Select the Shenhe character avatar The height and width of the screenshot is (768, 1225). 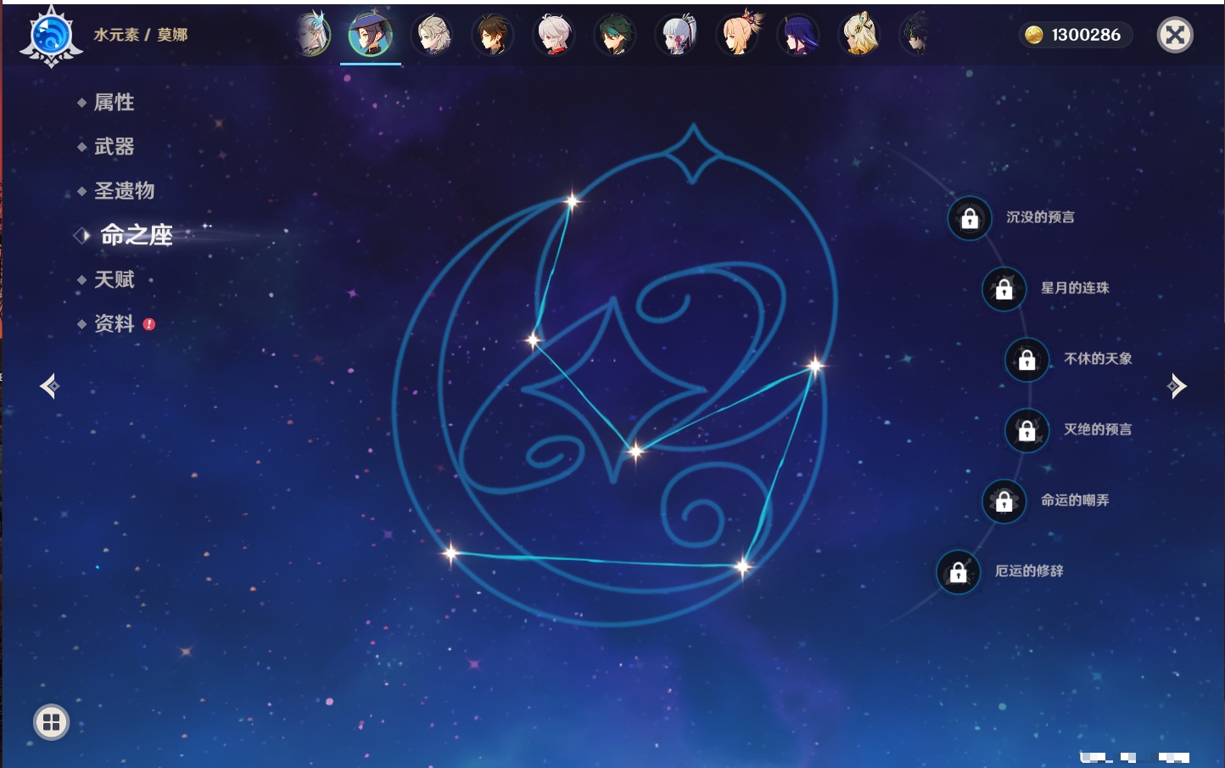point(313,35)
